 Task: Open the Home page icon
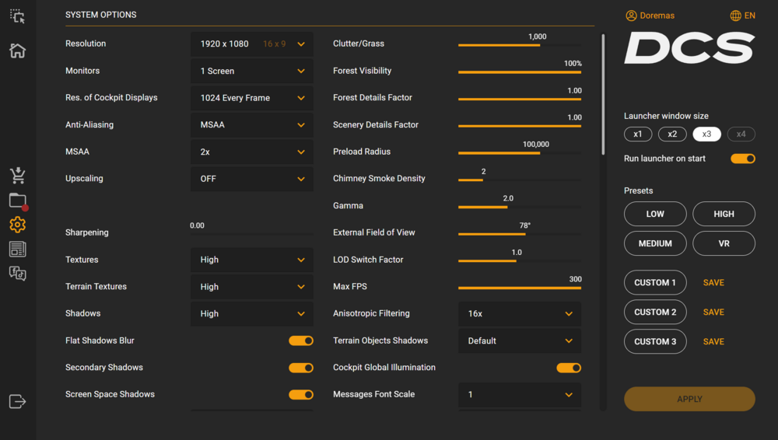coord(17,51)
